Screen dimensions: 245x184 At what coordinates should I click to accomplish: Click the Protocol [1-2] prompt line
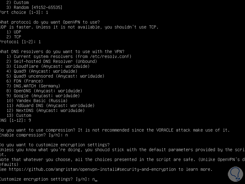pyautogui.click(x=20, y=42)
